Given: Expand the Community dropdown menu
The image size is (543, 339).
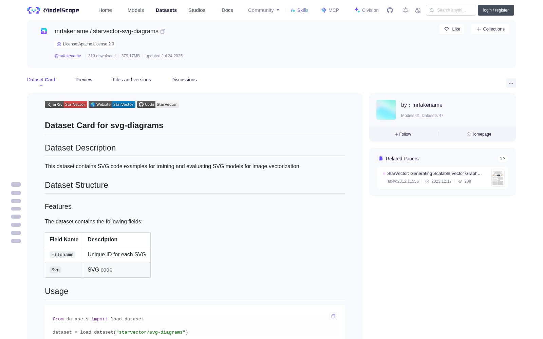Looking at the screenshot, I should pyautogui.click(x=264, y=10).
